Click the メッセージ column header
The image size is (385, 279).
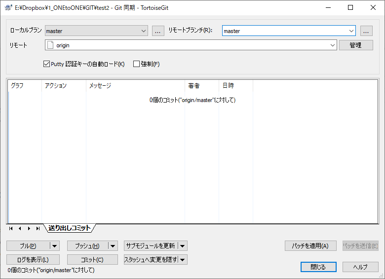(136, 86)
